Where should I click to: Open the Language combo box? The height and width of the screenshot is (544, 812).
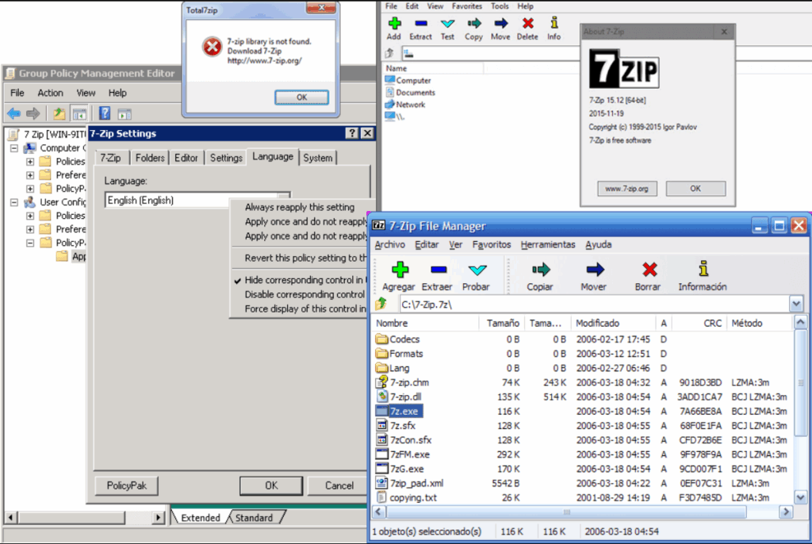(x=197, y=200)
